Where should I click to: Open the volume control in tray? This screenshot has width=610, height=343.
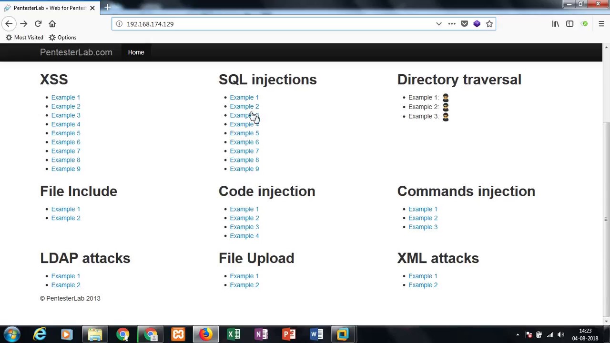[560, 335]
